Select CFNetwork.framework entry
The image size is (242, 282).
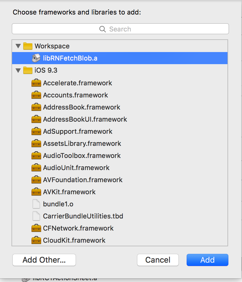click(120, 228)
